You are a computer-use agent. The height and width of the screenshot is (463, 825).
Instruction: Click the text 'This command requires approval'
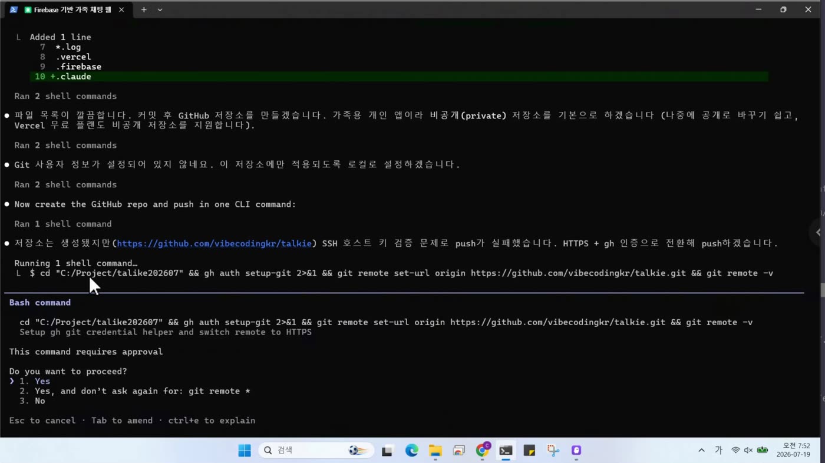pyautogui.click(x=86, y=352)
